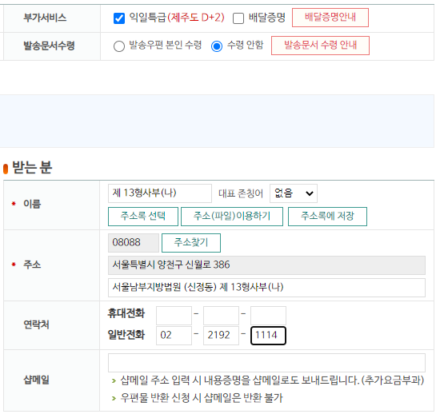Click the 주소록에 저장 button

[327, 217]
